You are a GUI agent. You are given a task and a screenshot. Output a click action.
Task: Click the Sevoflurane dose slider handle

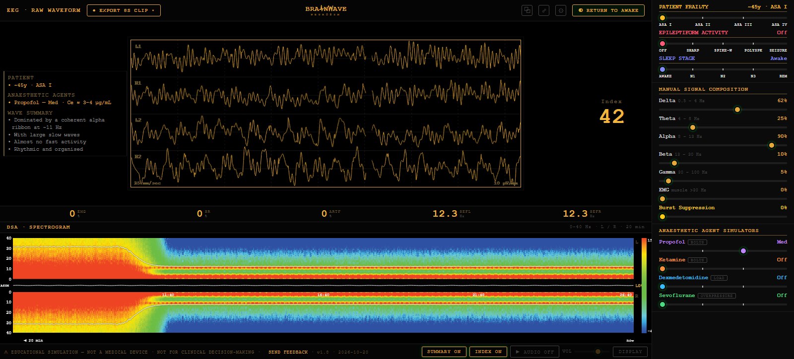pos(662,304)
